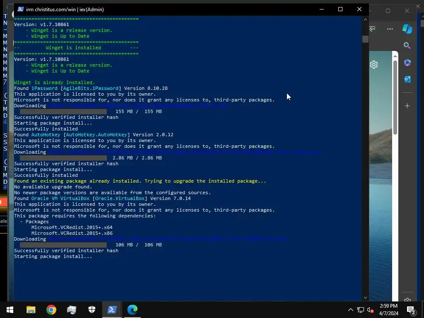The width and height of the screenshot is (424, 318).
Task: Close the Edge window behind PowerShell
Action: pos(407,11)
